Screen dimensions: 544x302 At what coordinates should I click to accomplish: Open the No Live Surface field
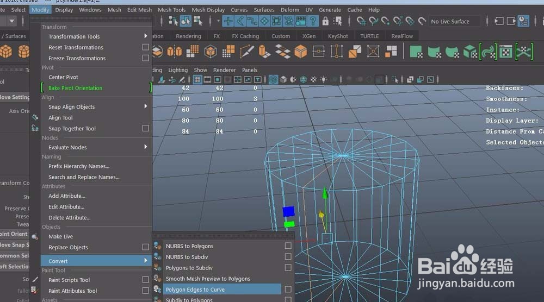coord(455,22)
